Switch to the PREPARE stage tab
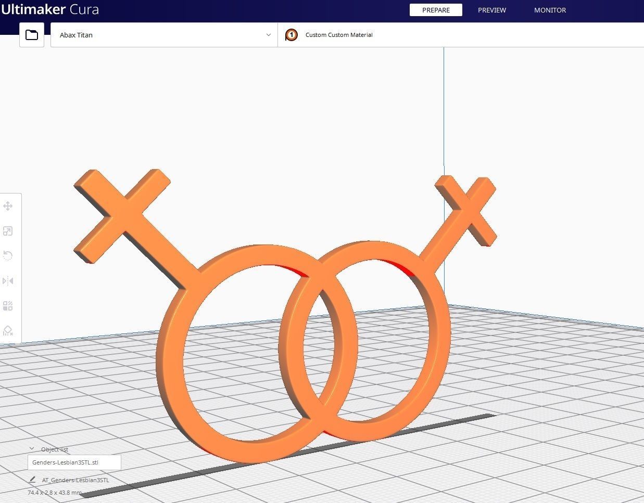 click(436, 10)
